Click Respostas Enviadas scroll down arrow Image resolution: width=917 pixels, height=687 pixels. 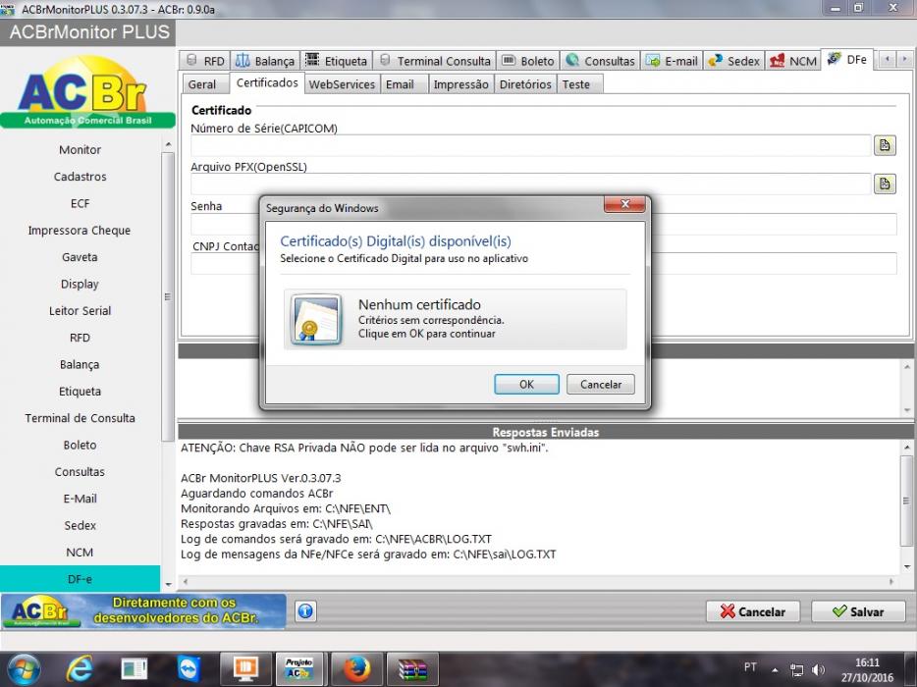(907, 566)
